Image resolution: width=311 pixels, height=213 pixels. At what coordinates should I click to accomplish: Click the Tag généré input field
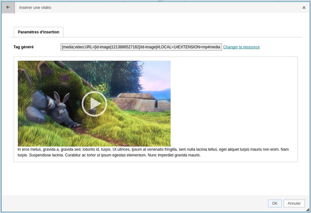pyautogui.click(x=141, y=47)
